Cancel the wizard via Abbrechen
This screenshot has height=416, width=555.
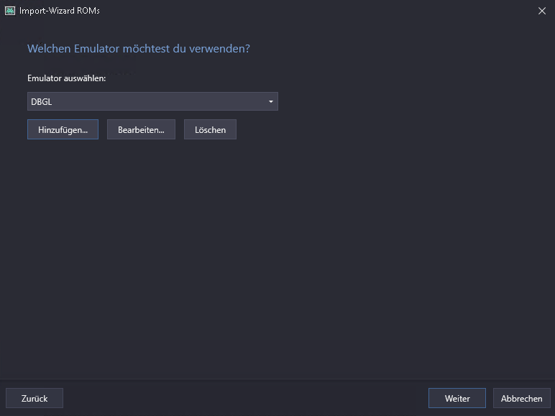522,398
